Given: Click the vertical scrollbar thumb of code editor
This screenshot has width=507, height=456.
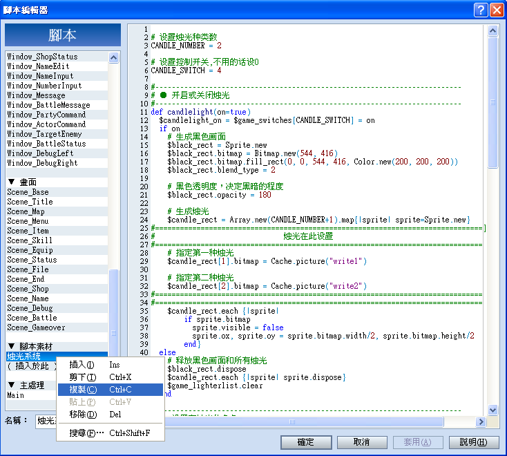Looking at the screenshot, I should pyautogui.click(x=492, y=102).
